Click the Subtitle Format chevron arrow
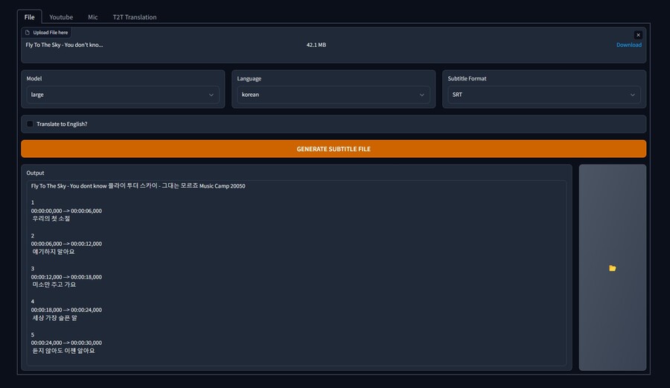Viewport: 670px width, 388px height. click(633, 95)
